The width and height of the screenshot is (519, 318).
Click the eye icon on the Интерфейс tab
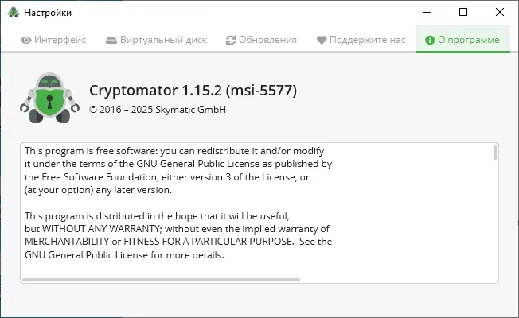point(26,40)
